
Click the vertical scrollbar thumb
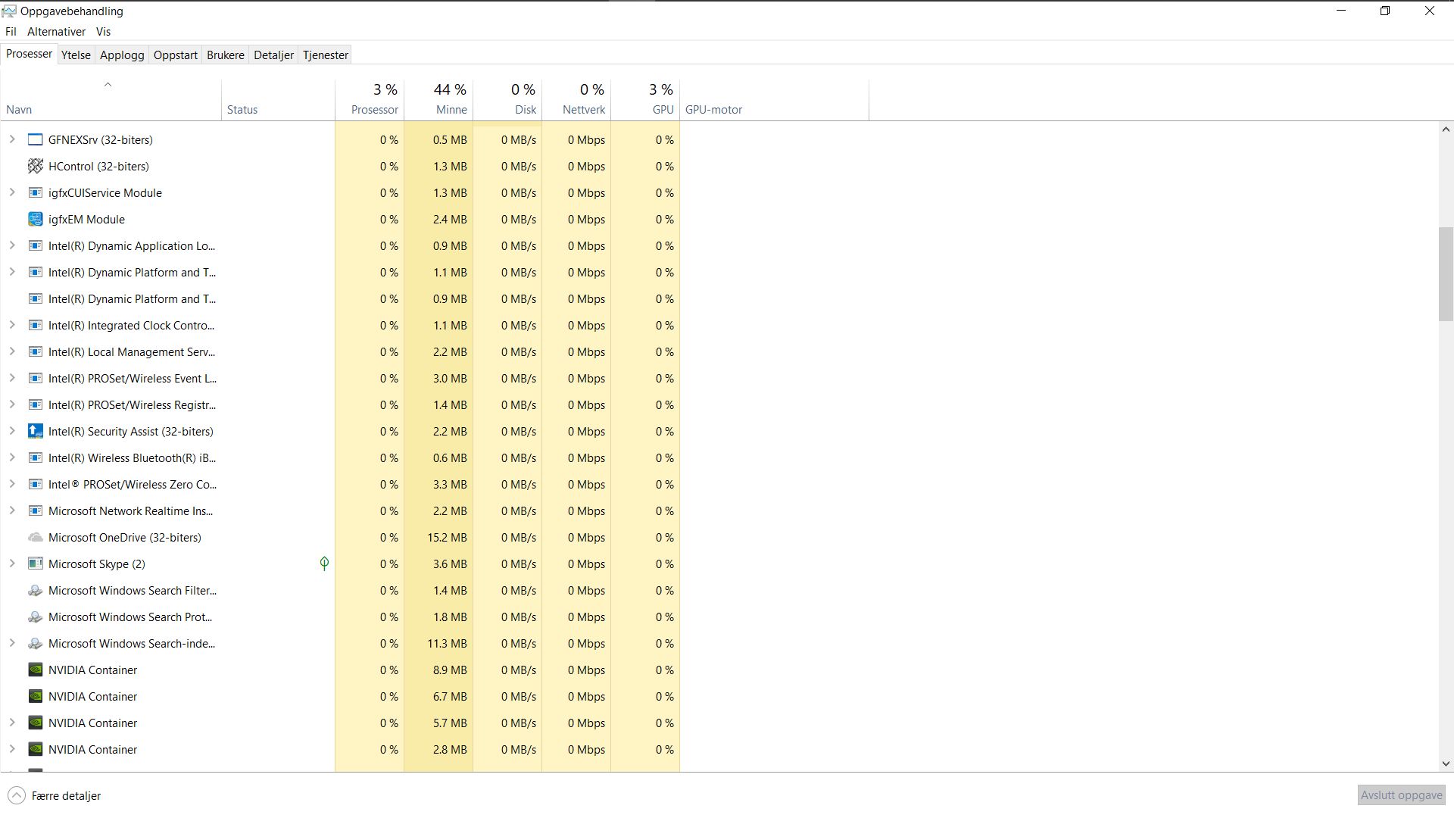pyautogui.click(x=1446, y=274)
